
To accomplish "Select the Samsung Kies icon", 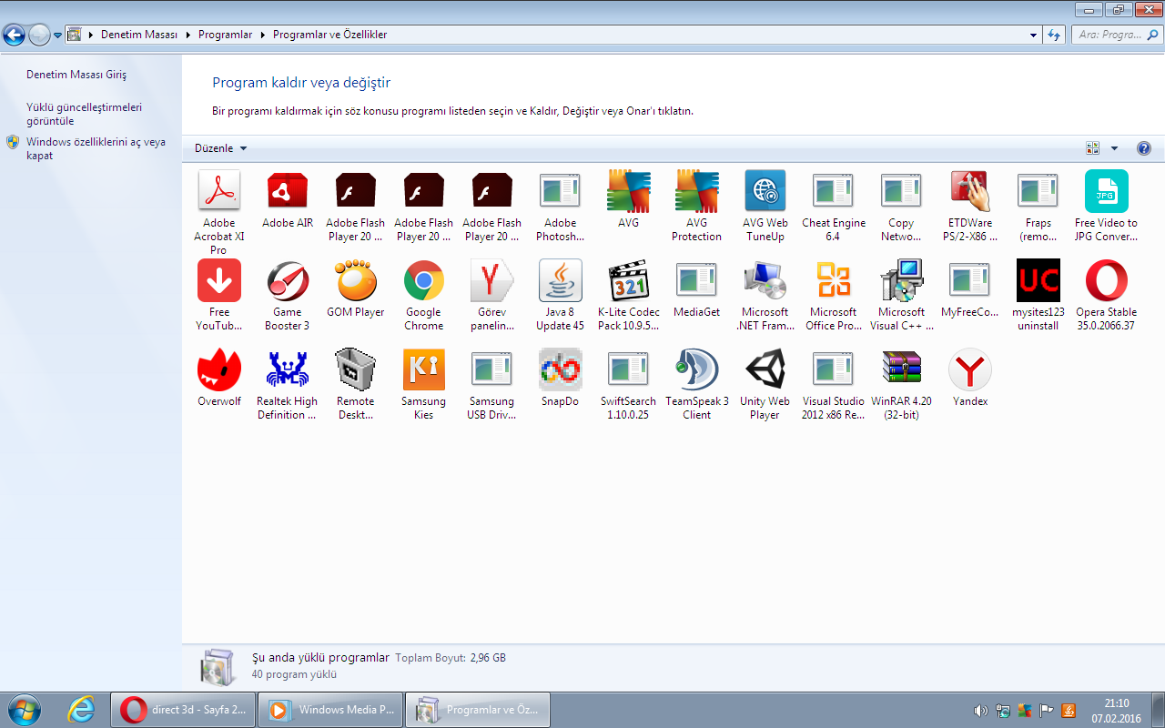I will [x=424, y=369].
